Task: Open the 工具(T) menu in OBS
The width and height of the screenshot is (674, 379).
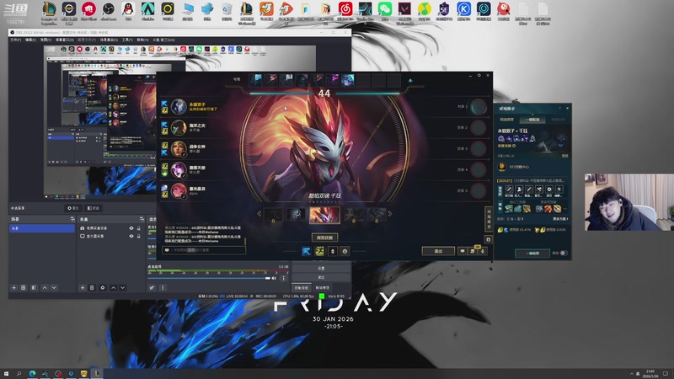Action: tap(127, 40)
